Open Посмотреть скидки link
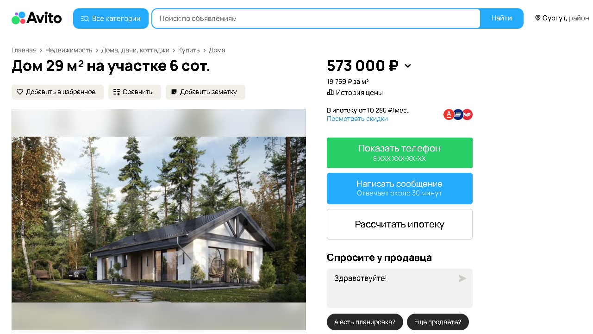The image size is (593, 334). tap(357, 119)
